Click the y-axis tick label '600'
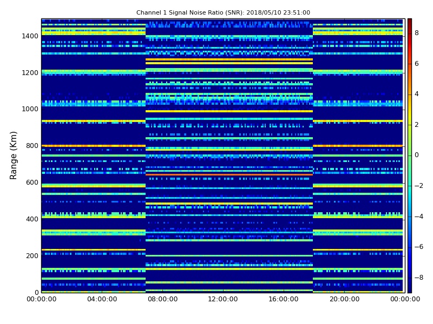Image resolution: width=433 pixels, height=324 pixels. pyautogui.click(x=32, y=183)
